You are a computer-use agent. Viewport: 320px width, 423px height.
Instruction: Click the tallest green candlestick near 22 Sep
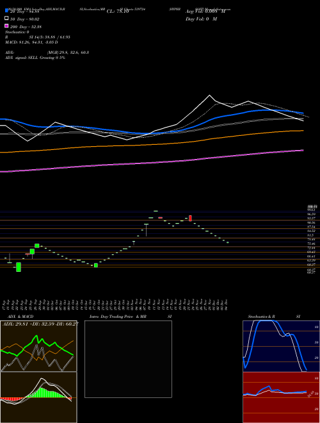pyautogui.click(x=19, y=267)
